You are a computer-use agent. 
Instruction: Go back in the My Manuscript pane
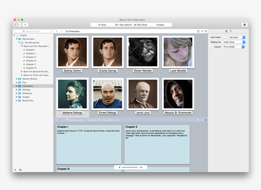click(57, 120)
